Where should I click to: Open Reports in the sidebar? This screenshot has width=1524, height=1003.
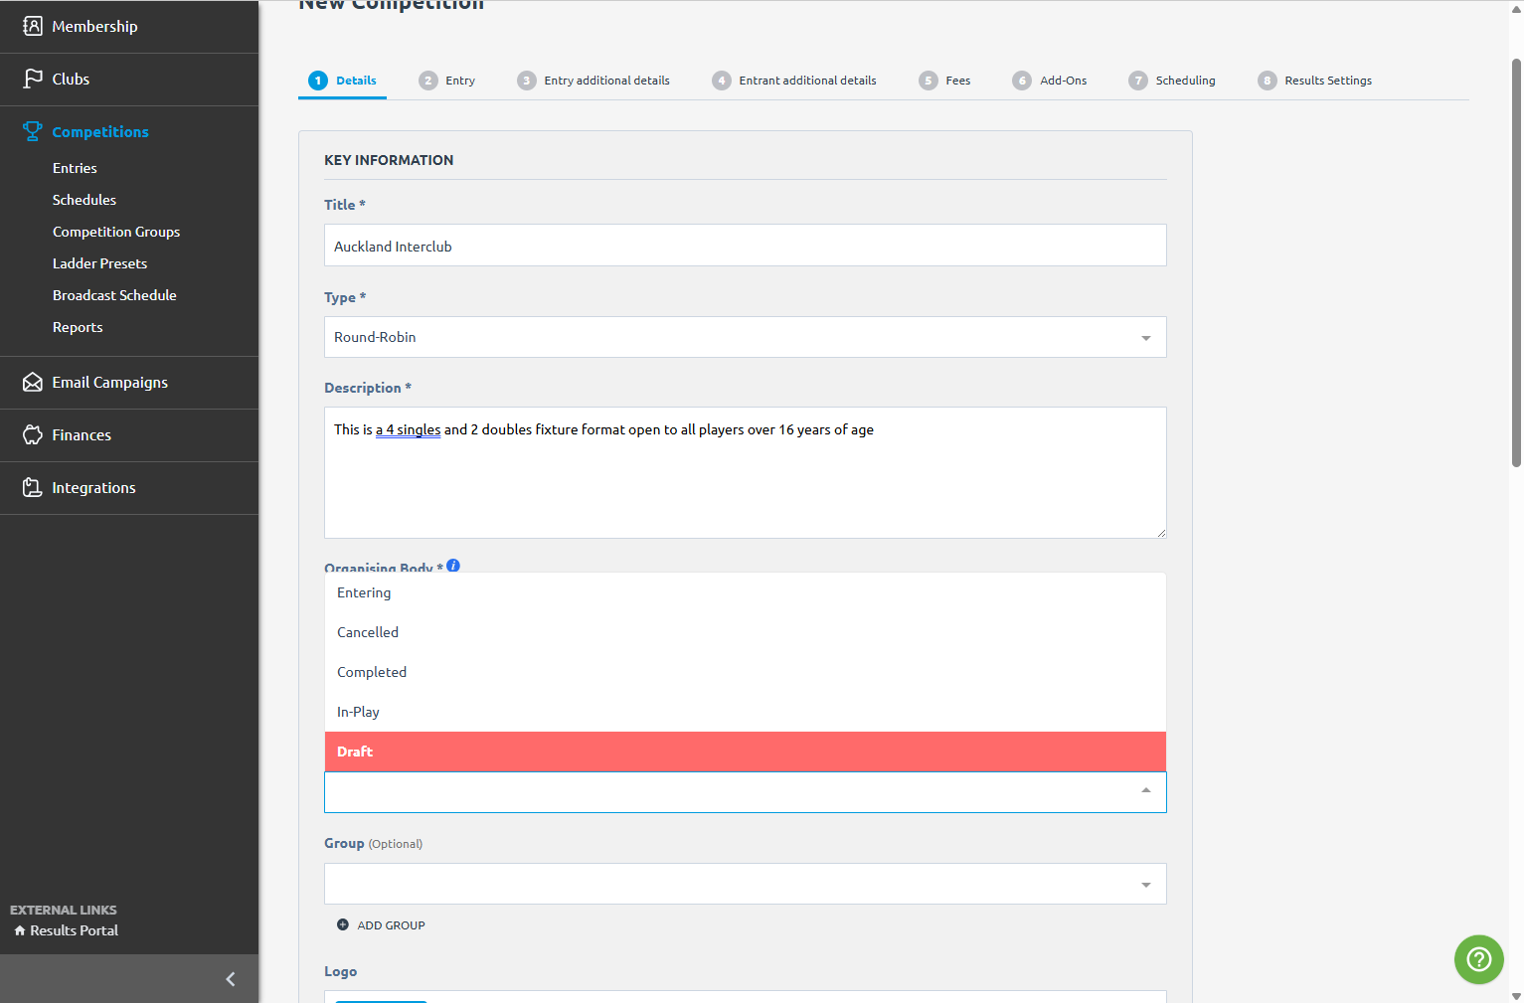pyautogui.click(x=78, y=327)
